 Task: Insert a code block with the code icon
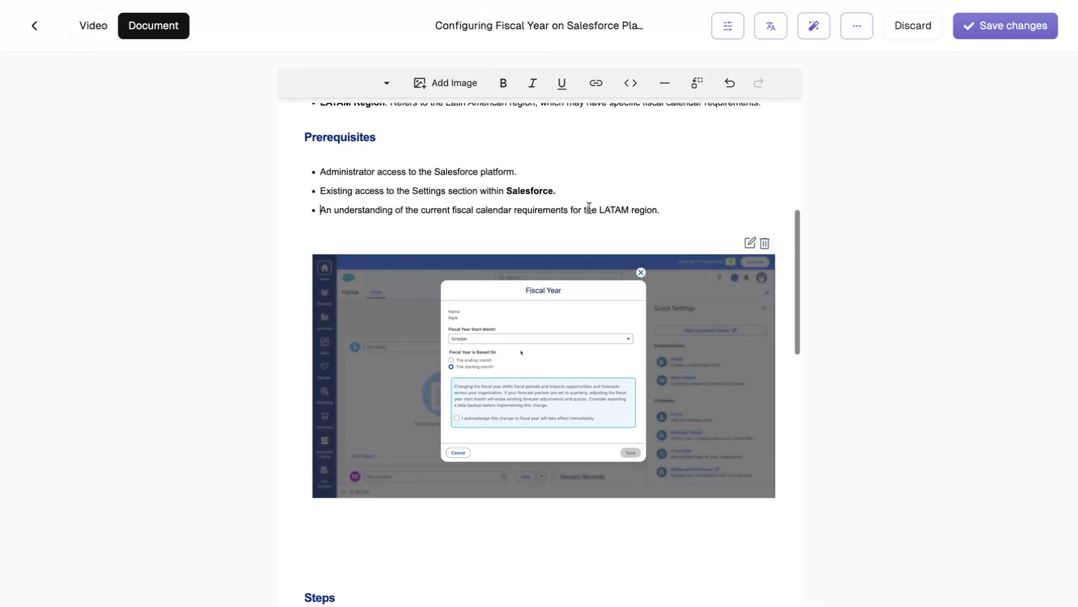tap(631, 83)
